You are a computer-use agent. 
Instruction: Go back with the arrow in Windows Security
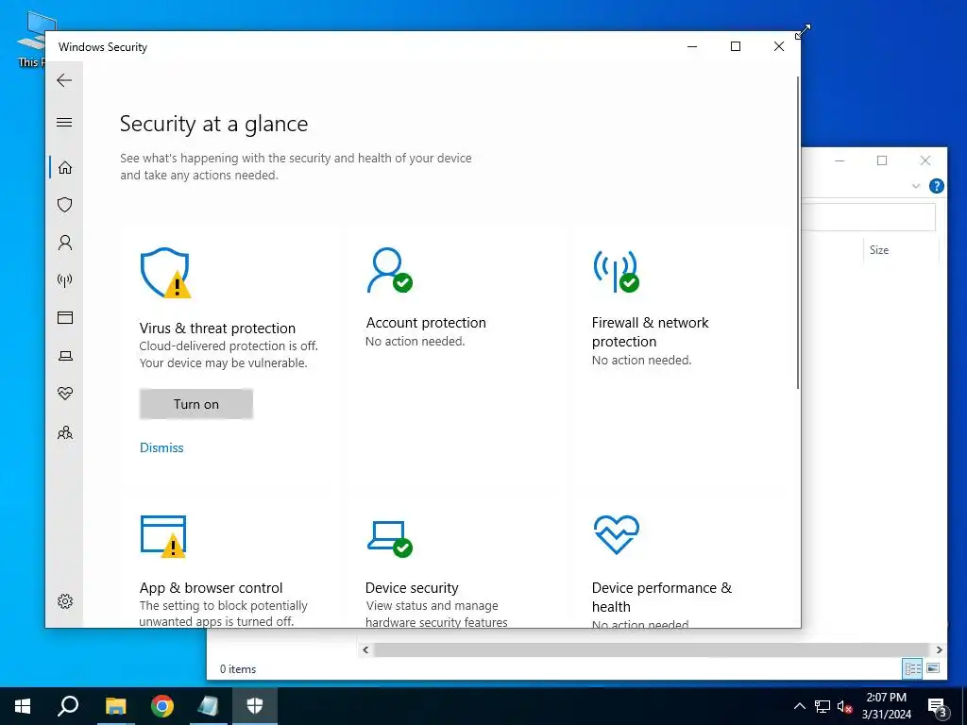point(64,80)
